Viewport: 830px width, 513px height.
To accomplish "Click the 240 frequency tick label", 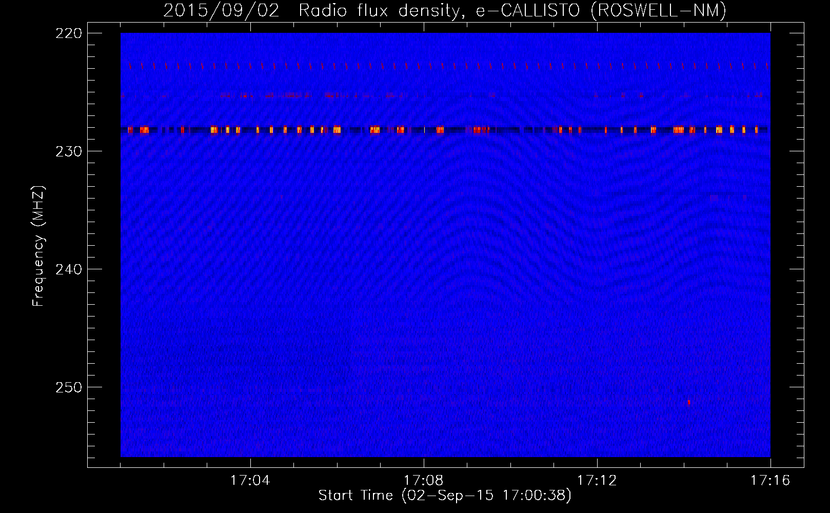I will point(69,269).
